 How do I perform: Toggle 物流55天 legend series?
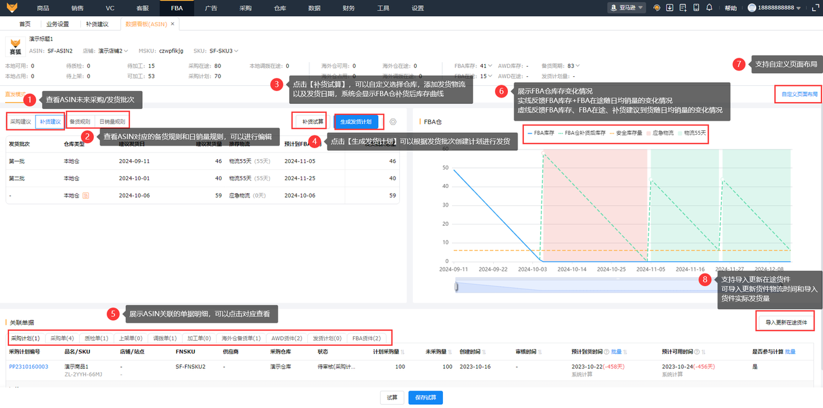click(x=691, y=133)
